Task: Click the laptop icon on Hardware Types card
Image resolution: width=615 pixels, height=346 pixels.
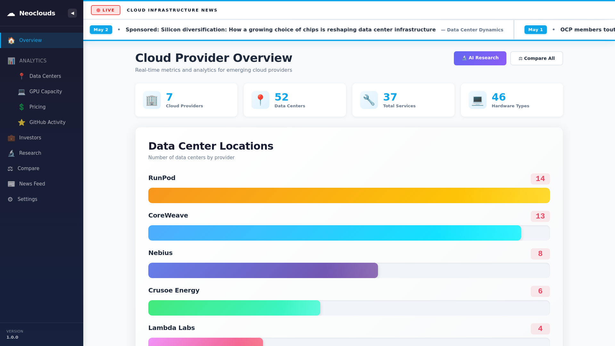Action: [x=478, y=100]
